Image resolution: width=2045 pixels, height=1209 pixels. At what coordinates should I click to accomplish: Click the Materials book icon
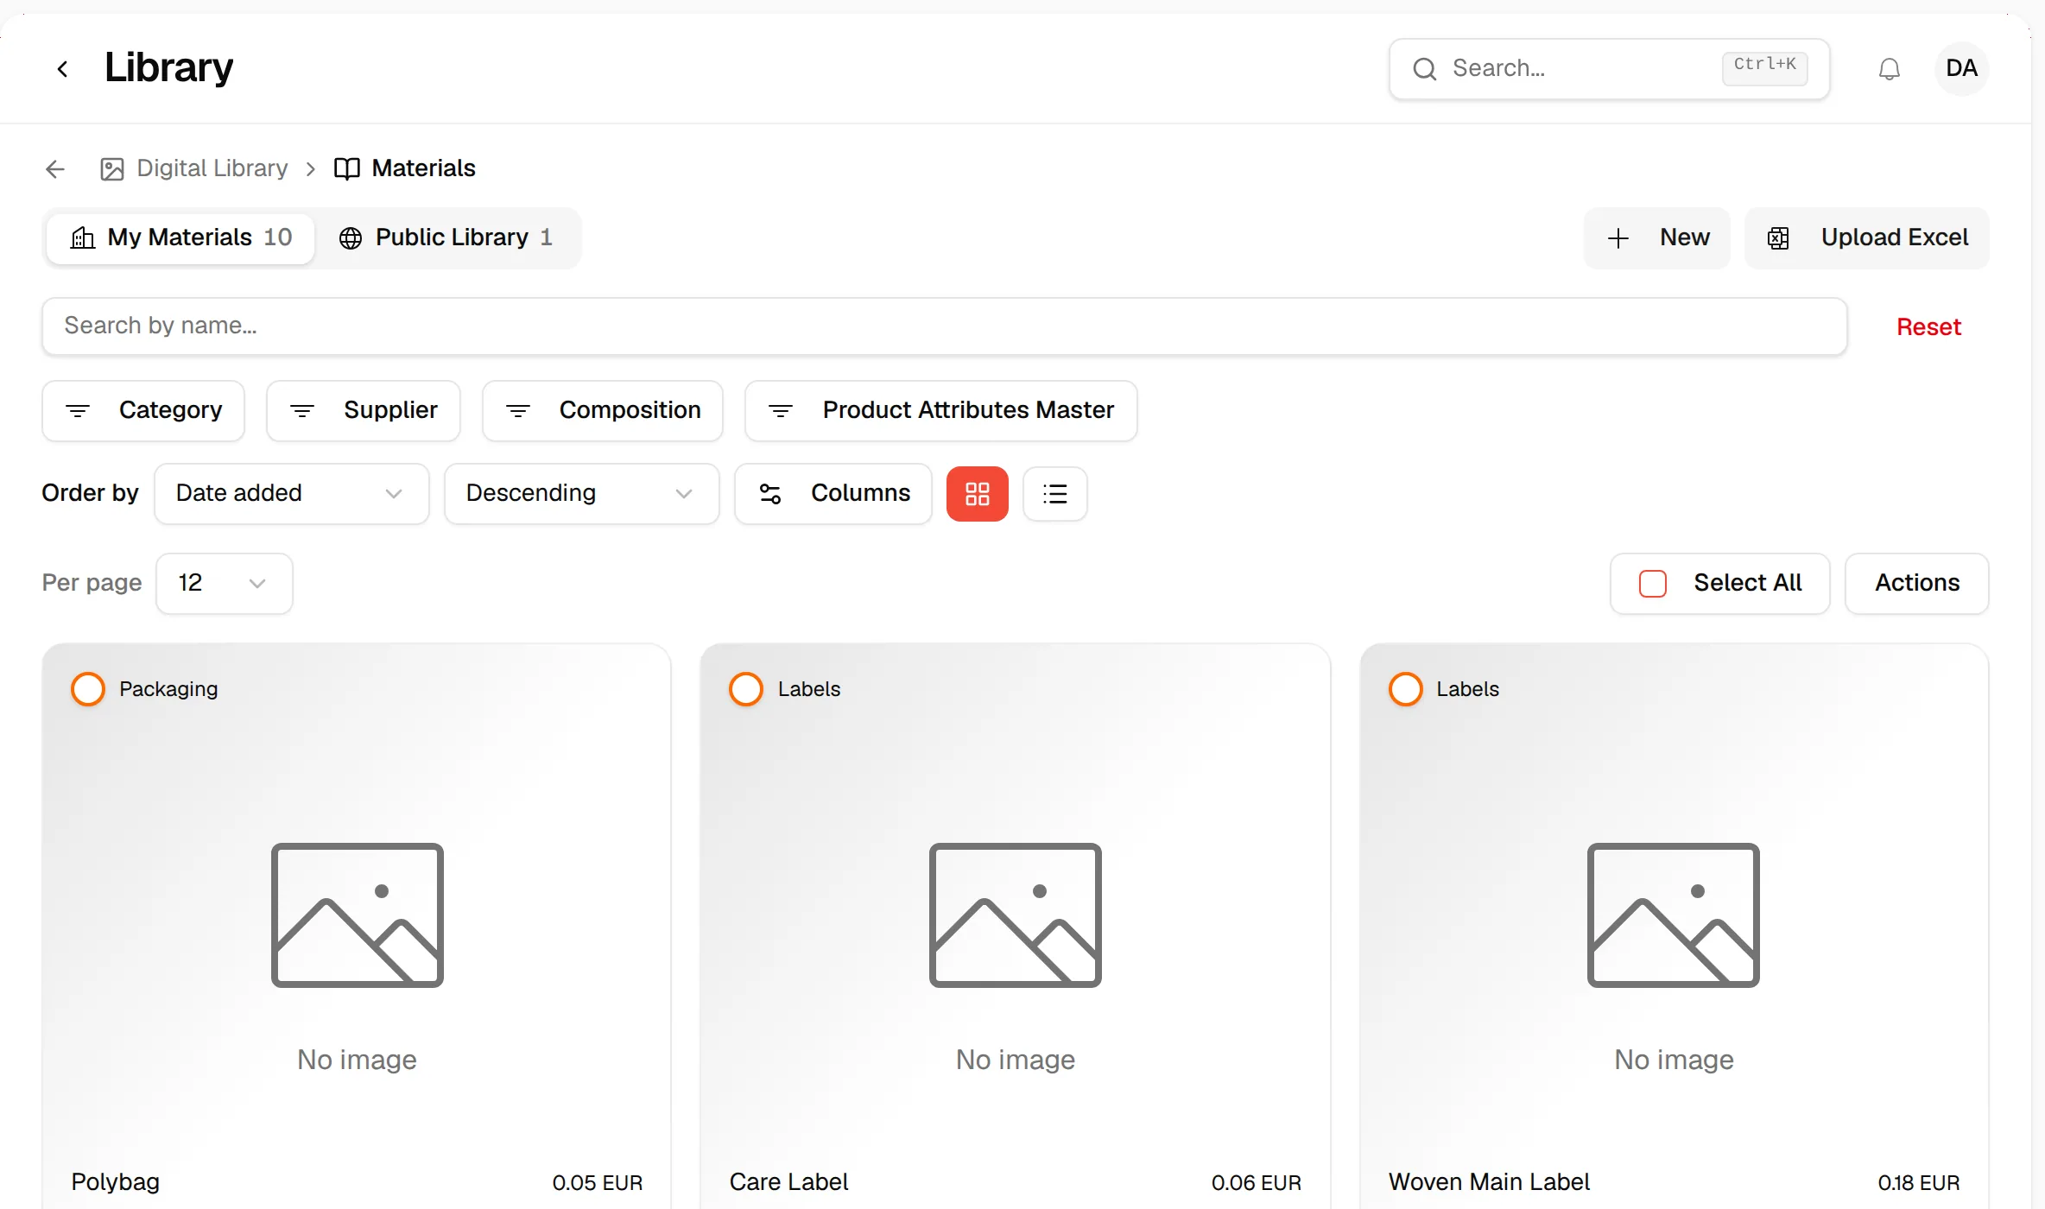(x=347, y=168)
